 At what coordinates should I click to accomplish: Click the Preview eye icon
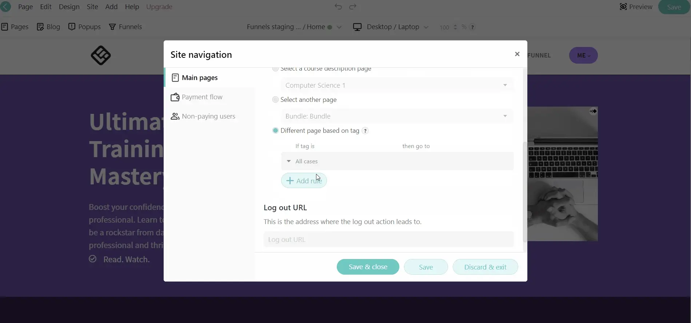coord(623,7)
